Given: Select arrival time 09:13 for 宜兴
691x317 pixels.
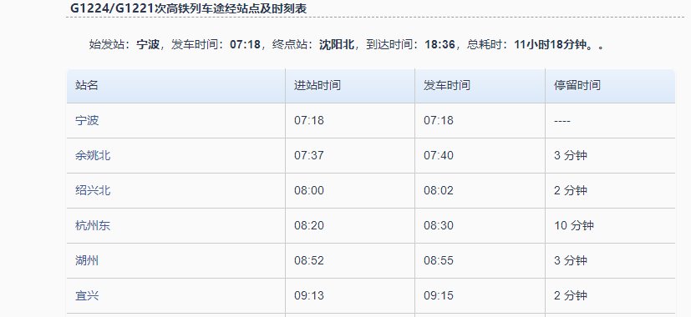Looking at the screenshot, I should coord(309,295).
